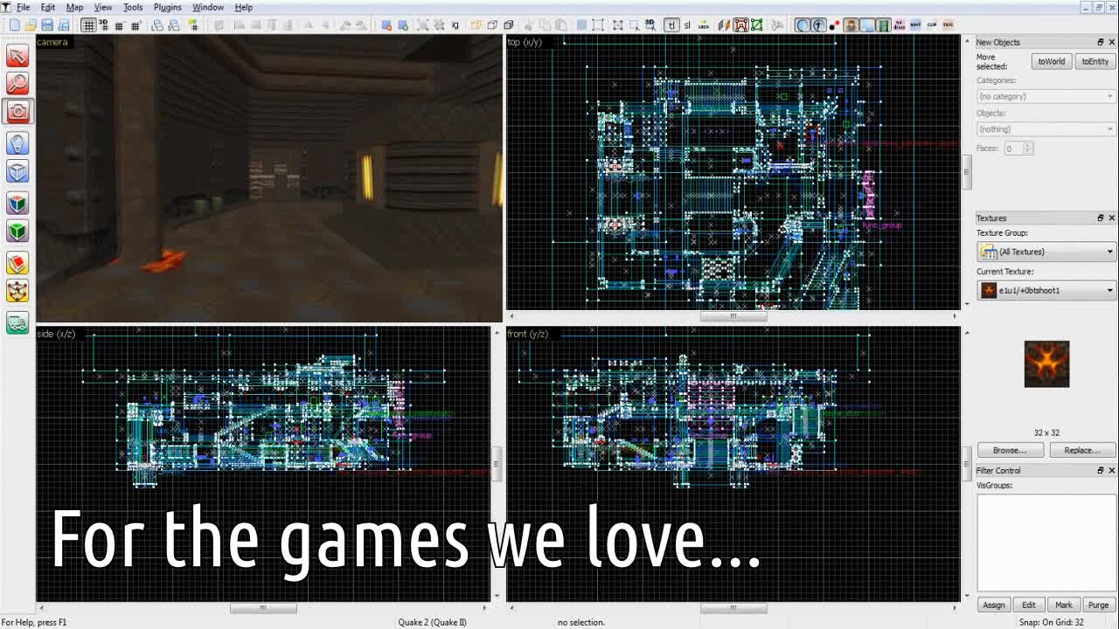The width and height of the screenshot is (1119, 629).
Task: Select the Selection arrow tool
Action: click(x=17, y=56)
